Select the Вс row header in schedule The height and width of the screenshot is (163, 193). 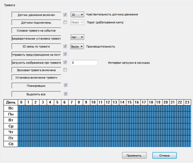click(11, 108)
